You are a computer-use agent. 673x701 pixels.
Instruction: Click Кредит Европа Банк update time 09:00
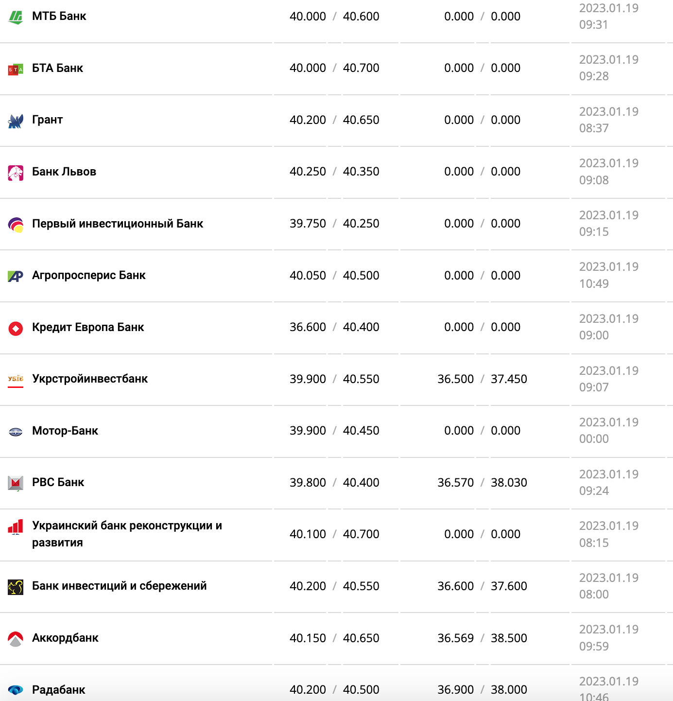(594, 335)
